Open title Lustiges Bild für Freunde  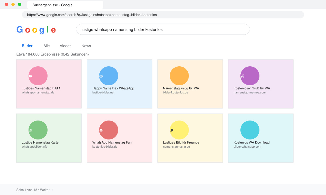(x=181, y=142)
